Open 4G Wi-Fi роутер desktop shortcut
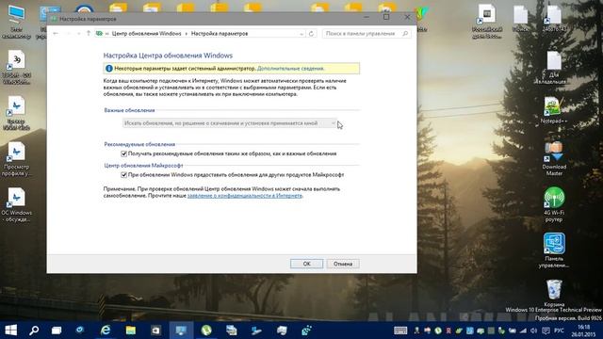 pos(554,204)
